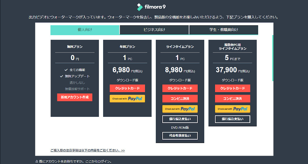
Task: Click 銀行振込支払い under the 8,980円 plan
Action: pos(180,119)
